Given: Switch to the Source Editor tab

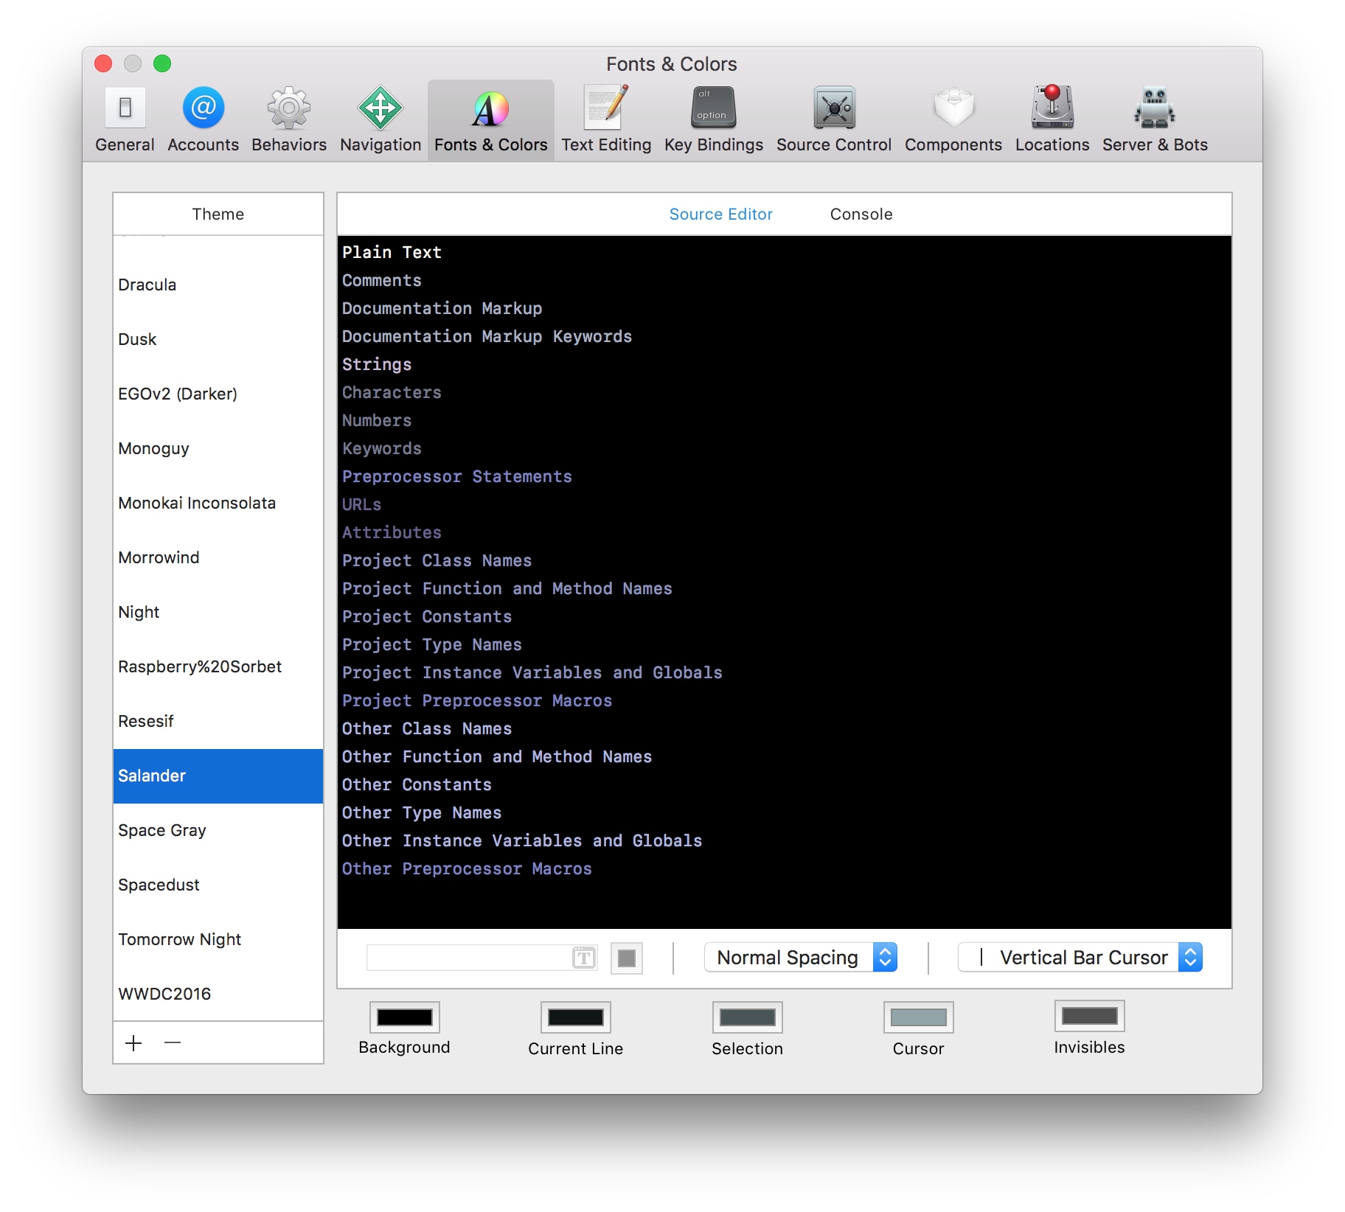Looking at the screenshot, I should 720,215.
